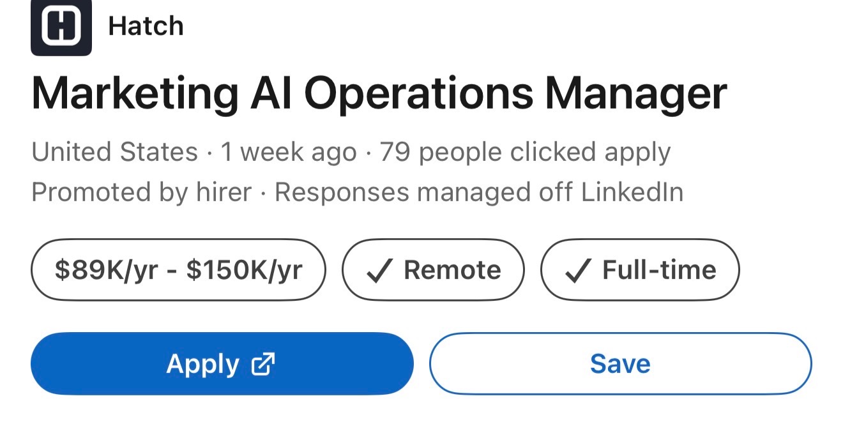Open the Marketing AI Operations Manager title

point(379,94)
